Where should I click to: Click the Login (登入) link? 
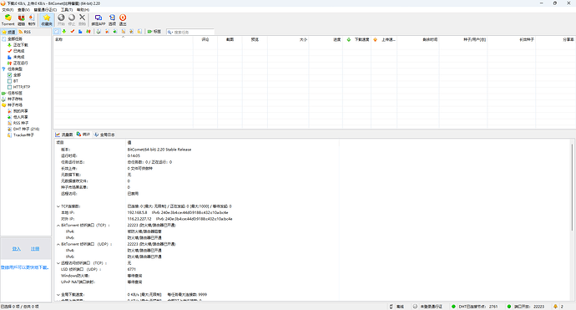click(17, 249)
